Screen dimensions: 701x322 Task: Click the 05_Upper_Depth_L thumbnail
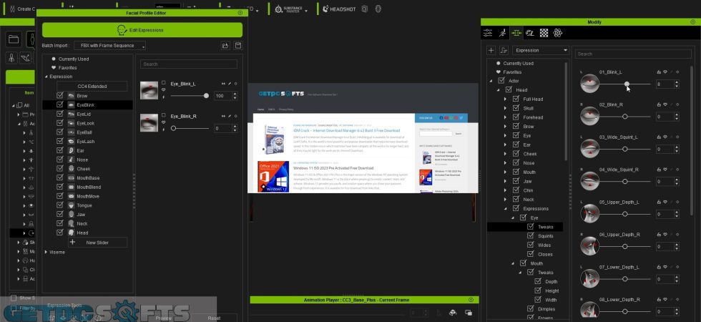[x=589, y=213]
